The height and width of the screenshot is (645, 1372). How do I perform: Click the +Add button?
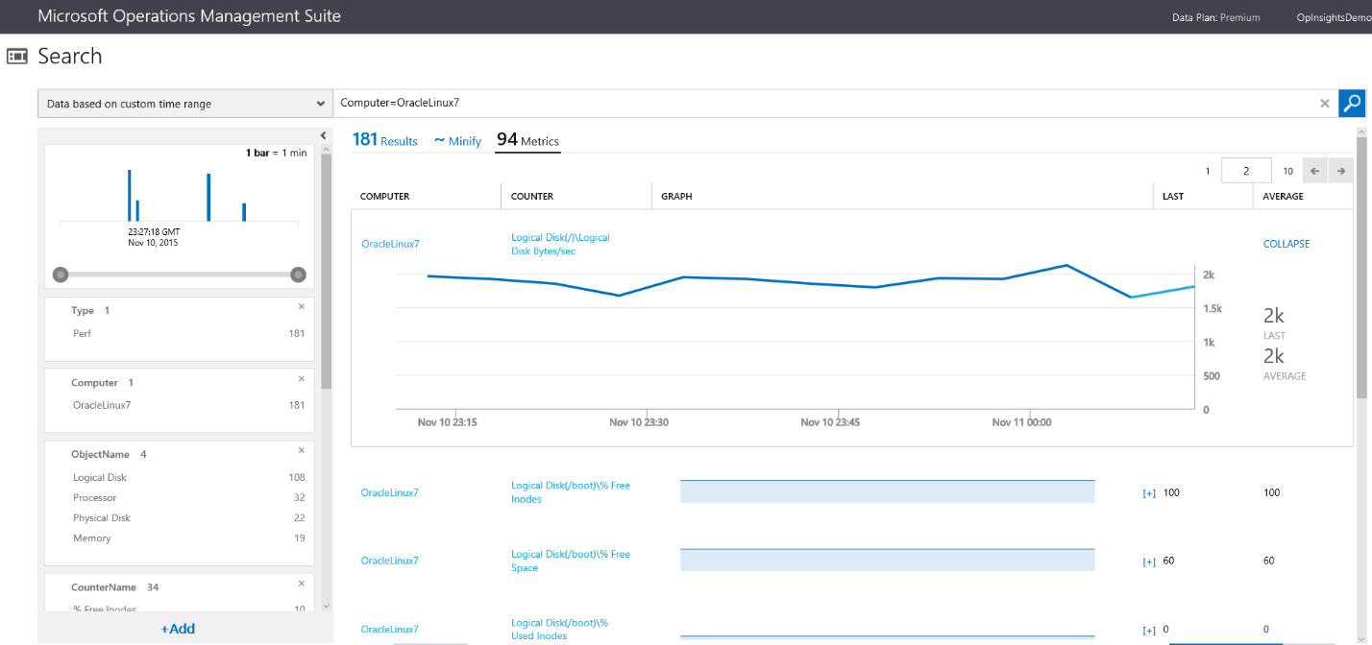pyautogui.click(x=178, y=629)
